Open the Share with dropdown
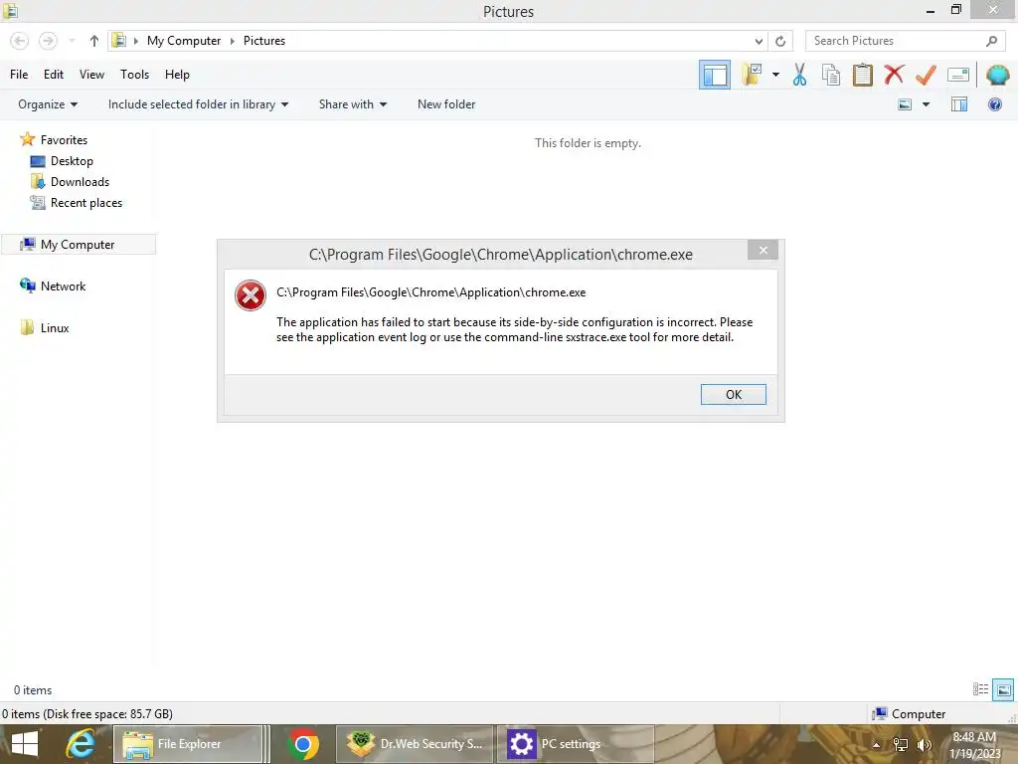Image resolution: width=1018 pixels, height=764 pixels. pyautogui.click(x=353, y=103)
